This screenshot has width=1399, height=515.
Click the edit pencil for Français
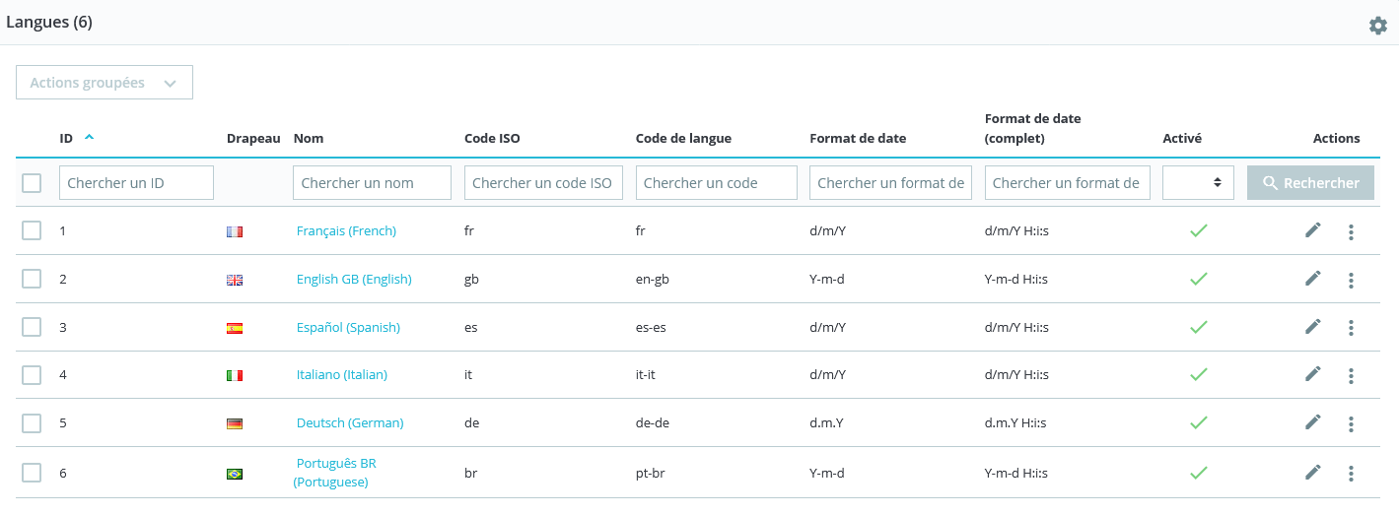coord(1312,230)
